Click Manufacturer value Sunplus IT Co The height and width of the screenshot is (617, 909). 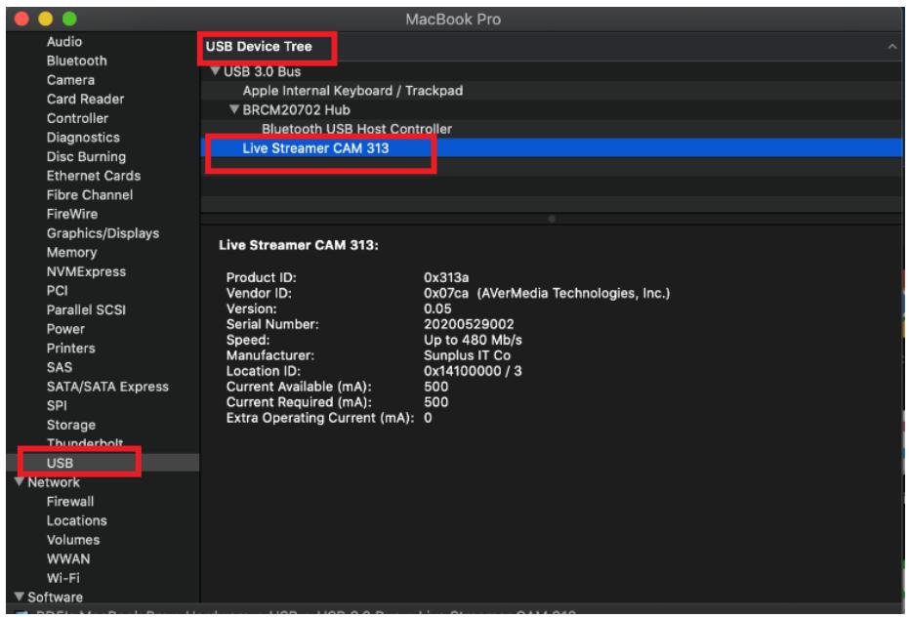click(467, 355)
